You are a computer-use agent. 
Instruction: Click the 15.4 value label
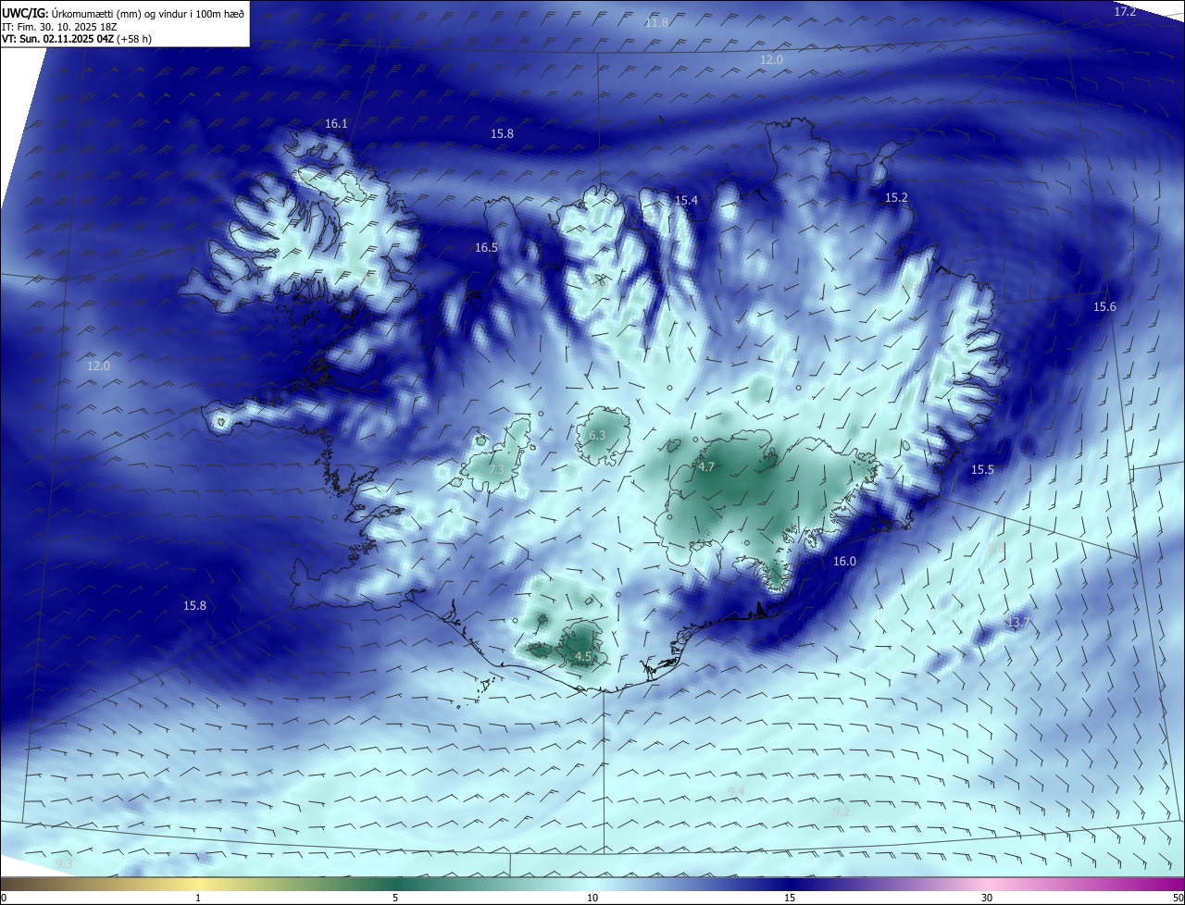686,200
